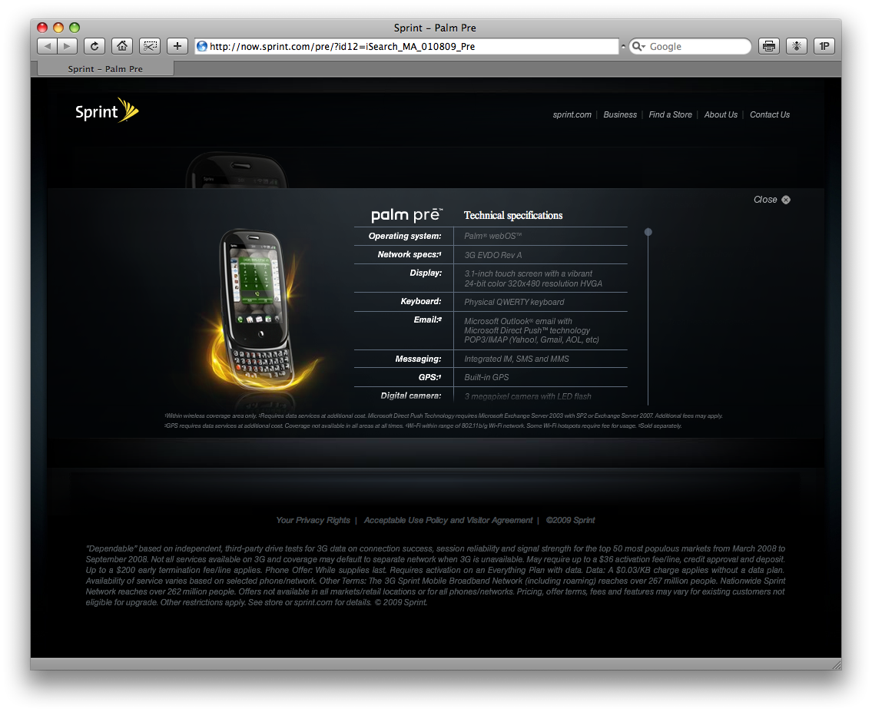Select the Sprint – Palm Pre tab

105,69
